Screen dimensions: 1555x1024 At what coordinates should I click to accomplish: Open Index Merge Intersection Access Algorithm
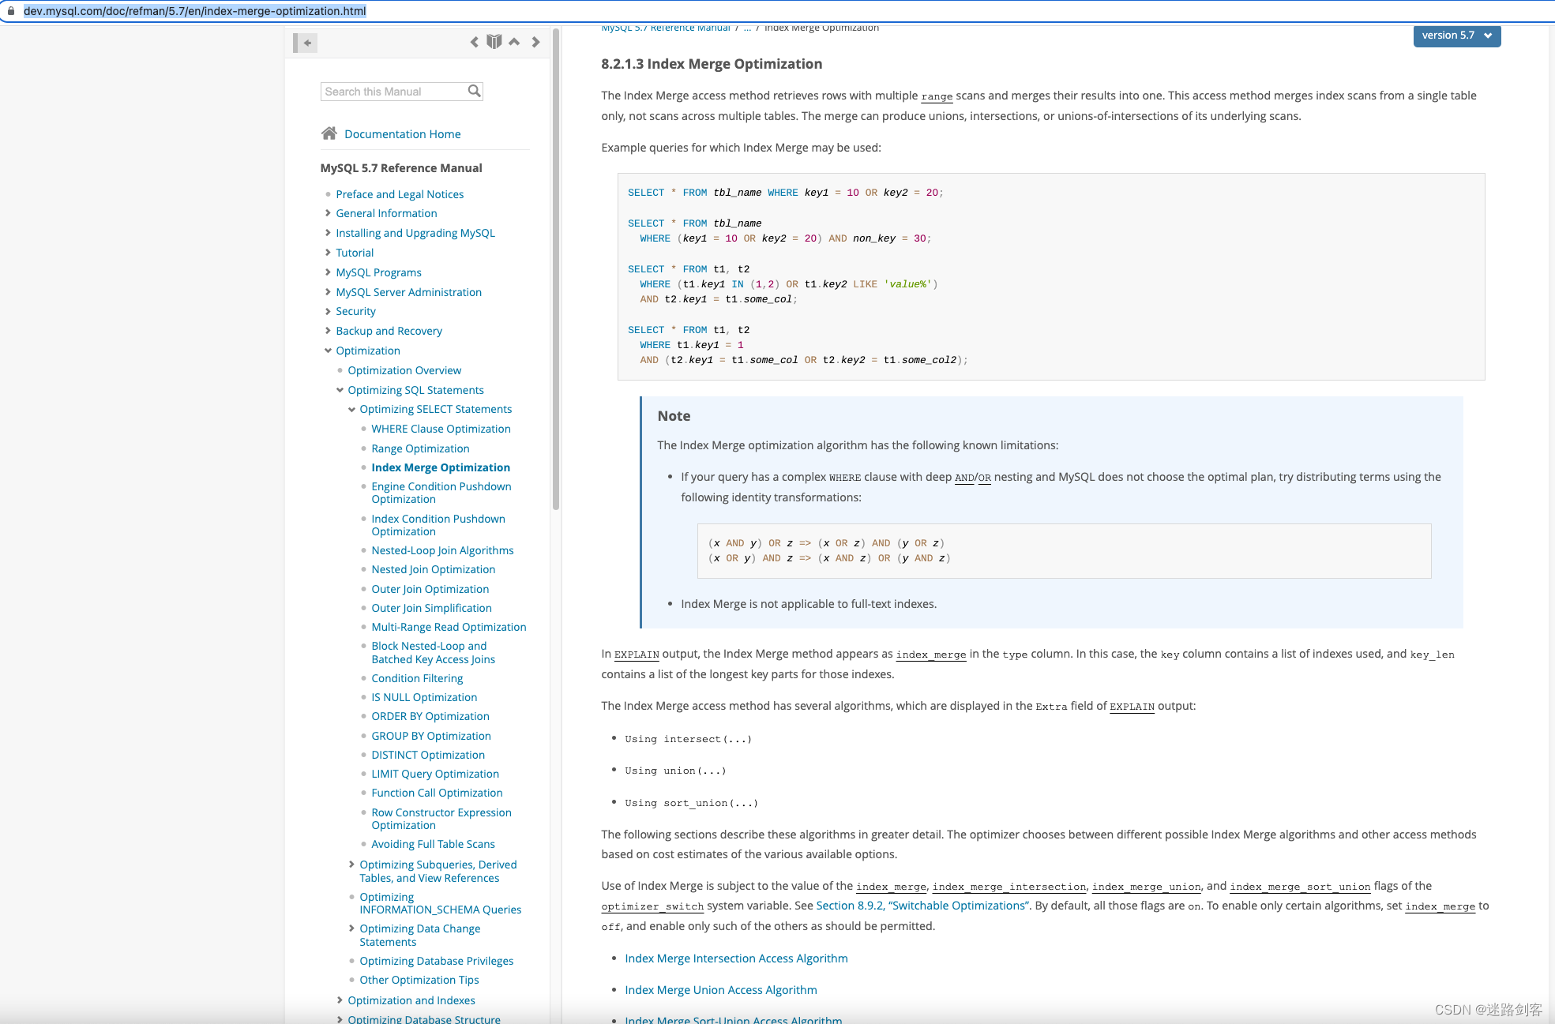(x=736, y=958)
